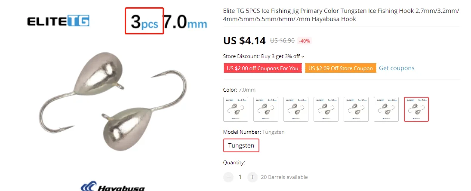Screen dimensions: 471x191
Task: Select the 6.0mm variant thumbnail
Action: [386, 109]
